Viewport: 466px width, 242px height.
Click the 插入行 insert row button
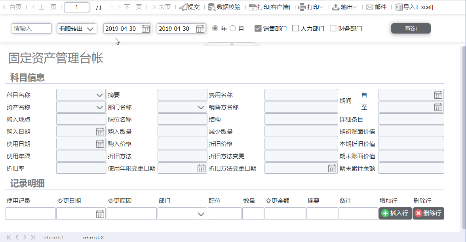[x=395, y=213]
